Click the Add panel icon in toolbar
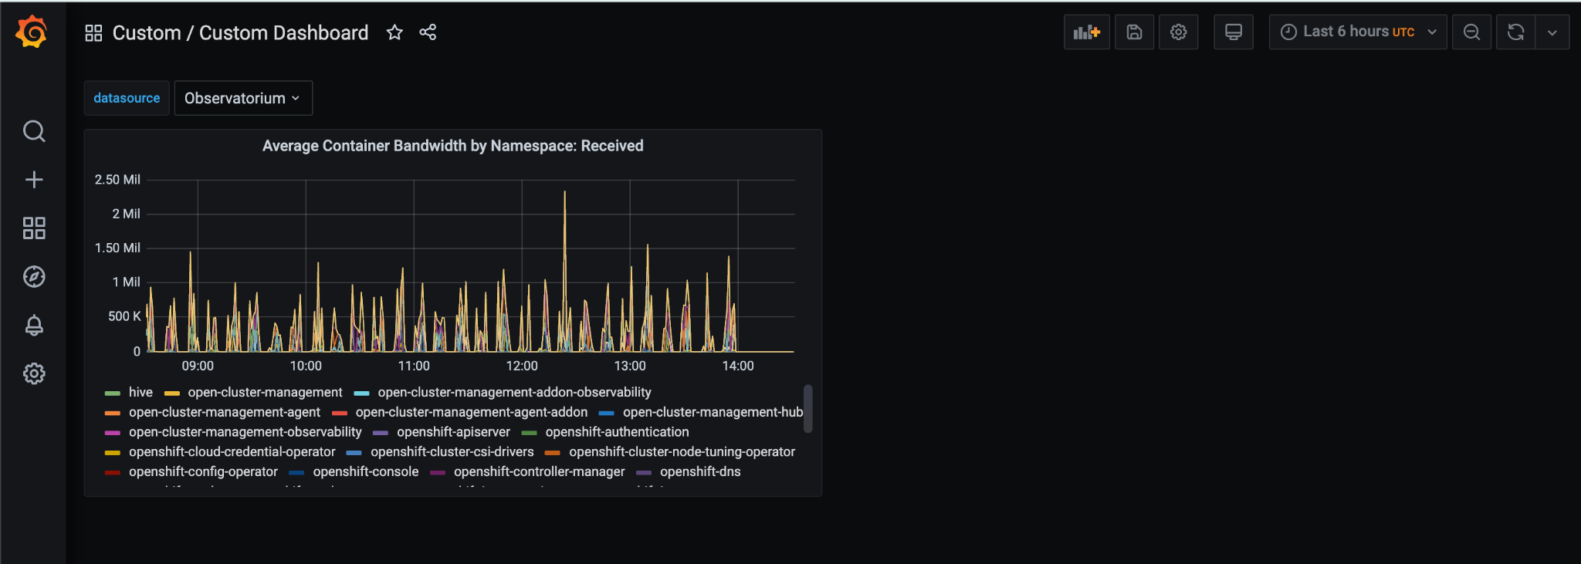This screenshot has width=1581, height=564. point(1086,32)
